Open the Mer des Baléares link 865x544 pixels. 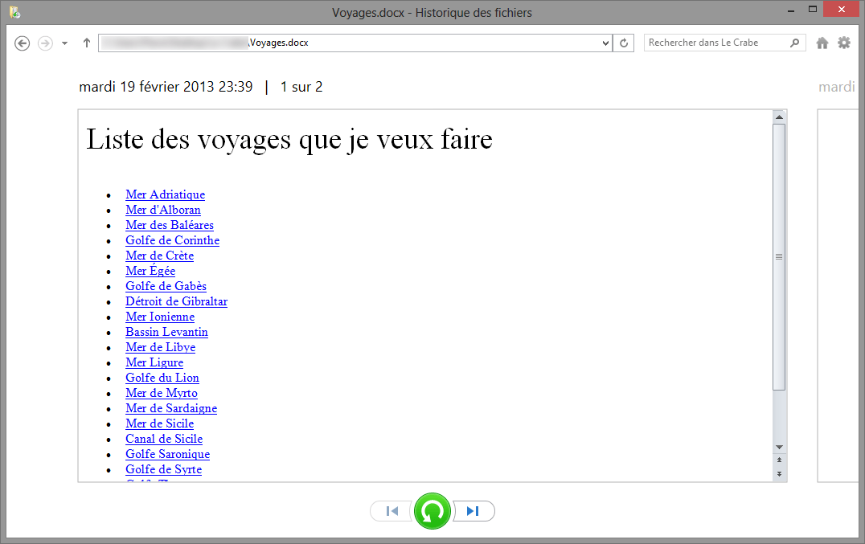[x=170, y=226]
